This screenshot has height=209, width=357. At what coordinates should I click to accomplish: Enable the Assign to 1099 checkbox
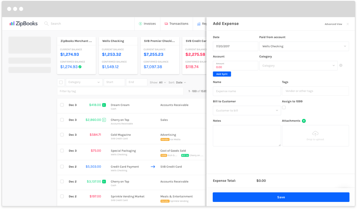point(284,107)
